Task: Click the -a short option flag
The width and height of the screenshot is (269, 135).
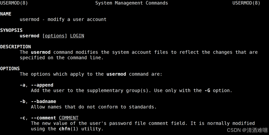Action: (x=22, y=85)
